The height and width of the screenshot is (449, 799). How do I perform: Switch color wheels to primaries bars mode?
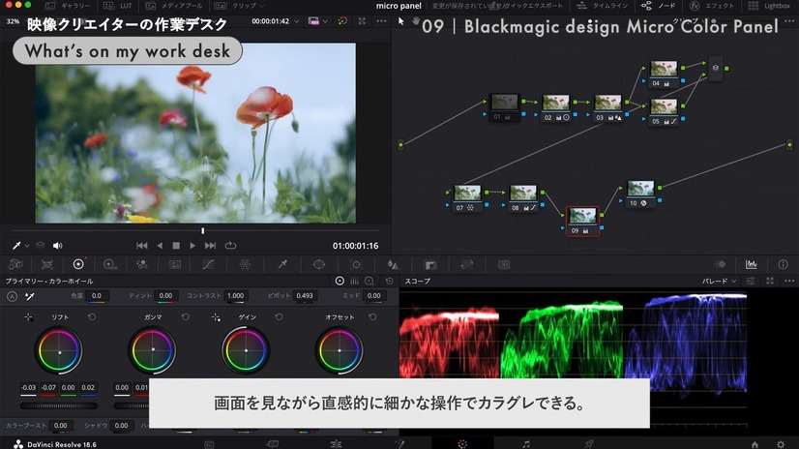355,281
